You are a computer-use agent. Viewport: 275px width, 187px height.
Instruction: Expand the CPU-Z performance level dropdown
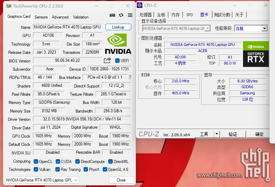[264, 28]
